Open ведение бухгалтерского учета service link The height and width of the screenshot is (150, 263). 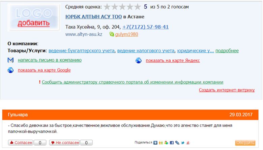click(x=82, y=51)
